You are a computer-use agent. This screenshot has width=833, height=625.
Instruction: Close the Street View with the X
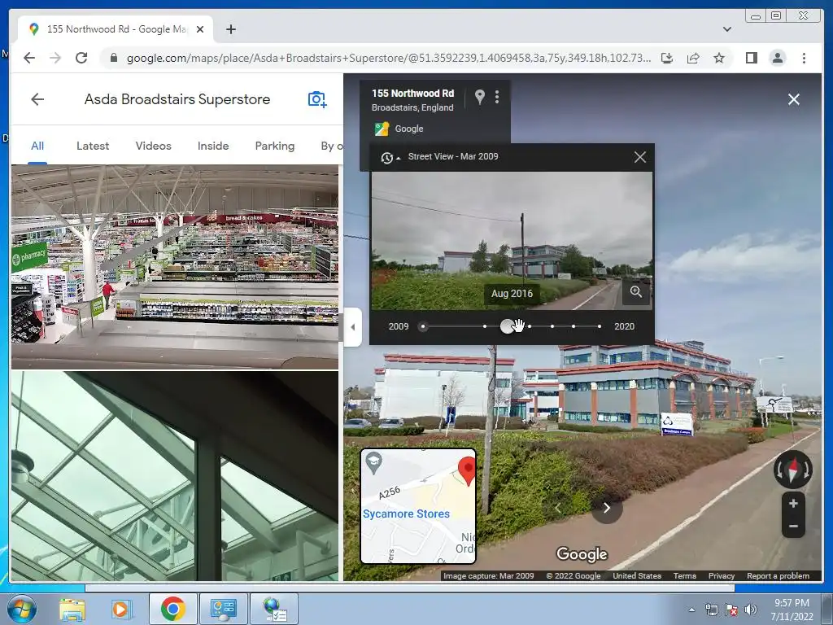[794, 99]
